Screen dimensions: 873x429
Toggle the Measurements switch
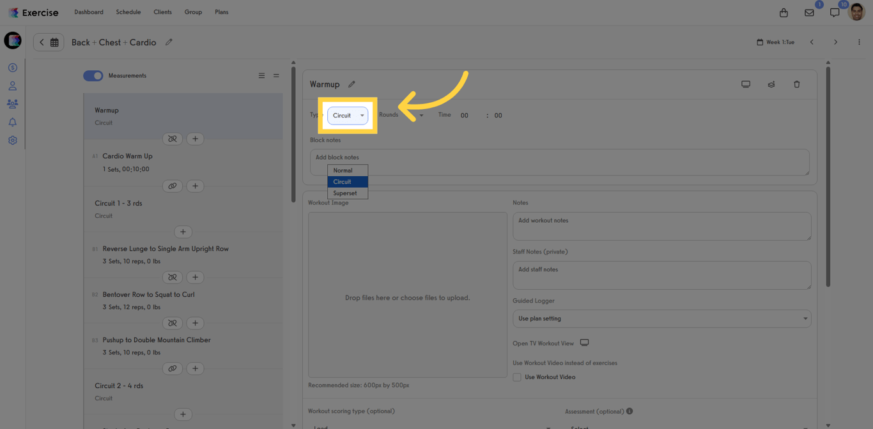click(93, 75)
